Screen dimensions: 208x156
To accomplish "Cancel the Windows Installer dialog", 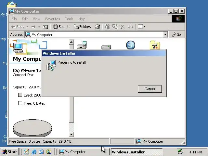I will [150, 89].
